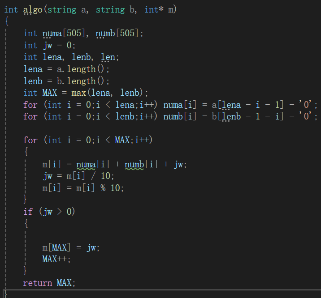Select the parameter 'string b' in the signature

point(115,10)
